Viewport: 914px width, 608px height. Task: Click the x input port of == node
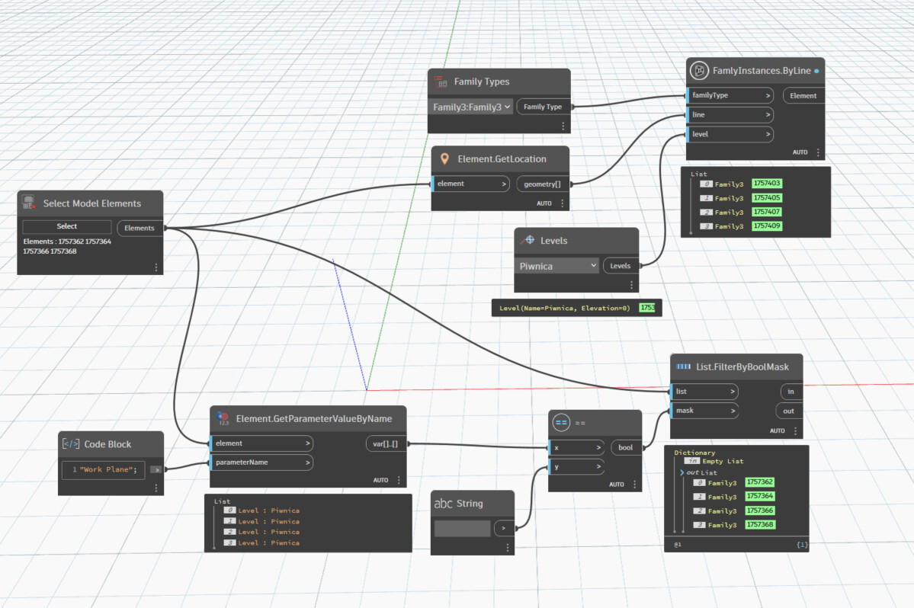coord(576,447)
